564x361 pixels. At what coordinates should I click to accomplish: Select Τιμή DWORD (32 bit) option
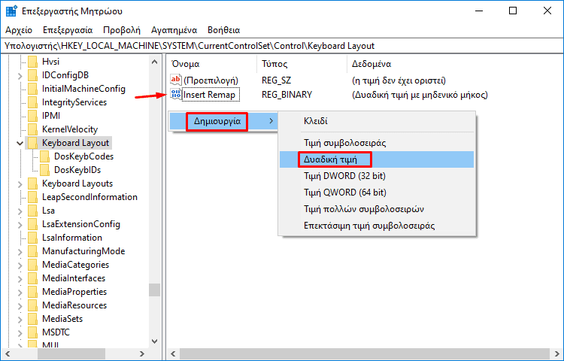point(377,176)
